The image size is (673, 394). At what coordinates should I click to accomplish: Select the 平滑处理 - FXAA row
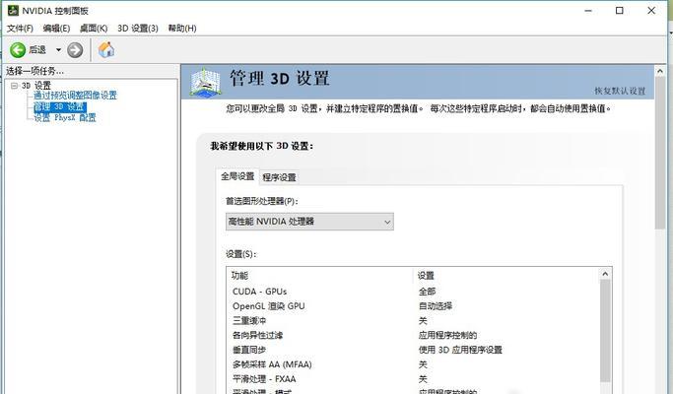click(413, 379)
